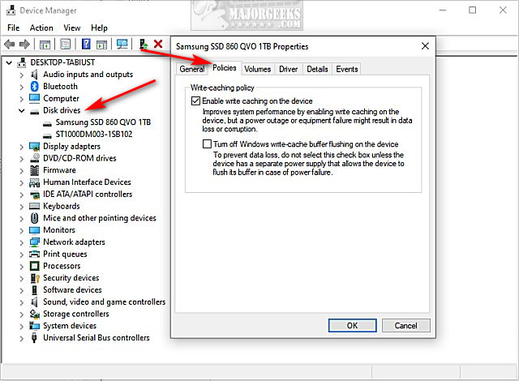Switch to the Driver tab
Image resolution: width=519 pixels, height=381 pixels.
[x=289, y=69]
